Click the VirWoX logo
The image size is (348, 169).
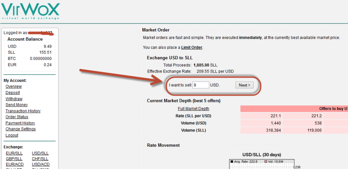[x=30, y=10]
